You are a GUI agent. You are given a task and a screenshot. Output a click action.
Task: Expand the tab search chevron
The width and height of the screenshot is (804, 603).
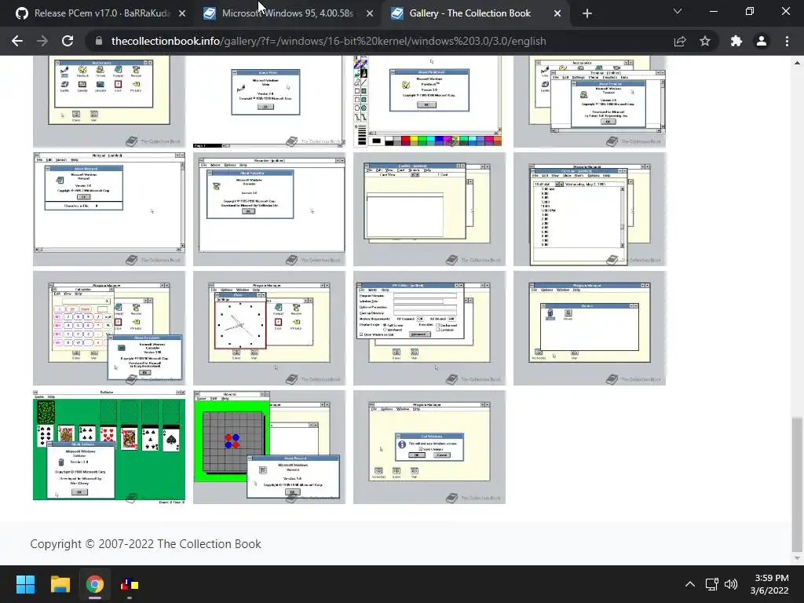[678, 11]
